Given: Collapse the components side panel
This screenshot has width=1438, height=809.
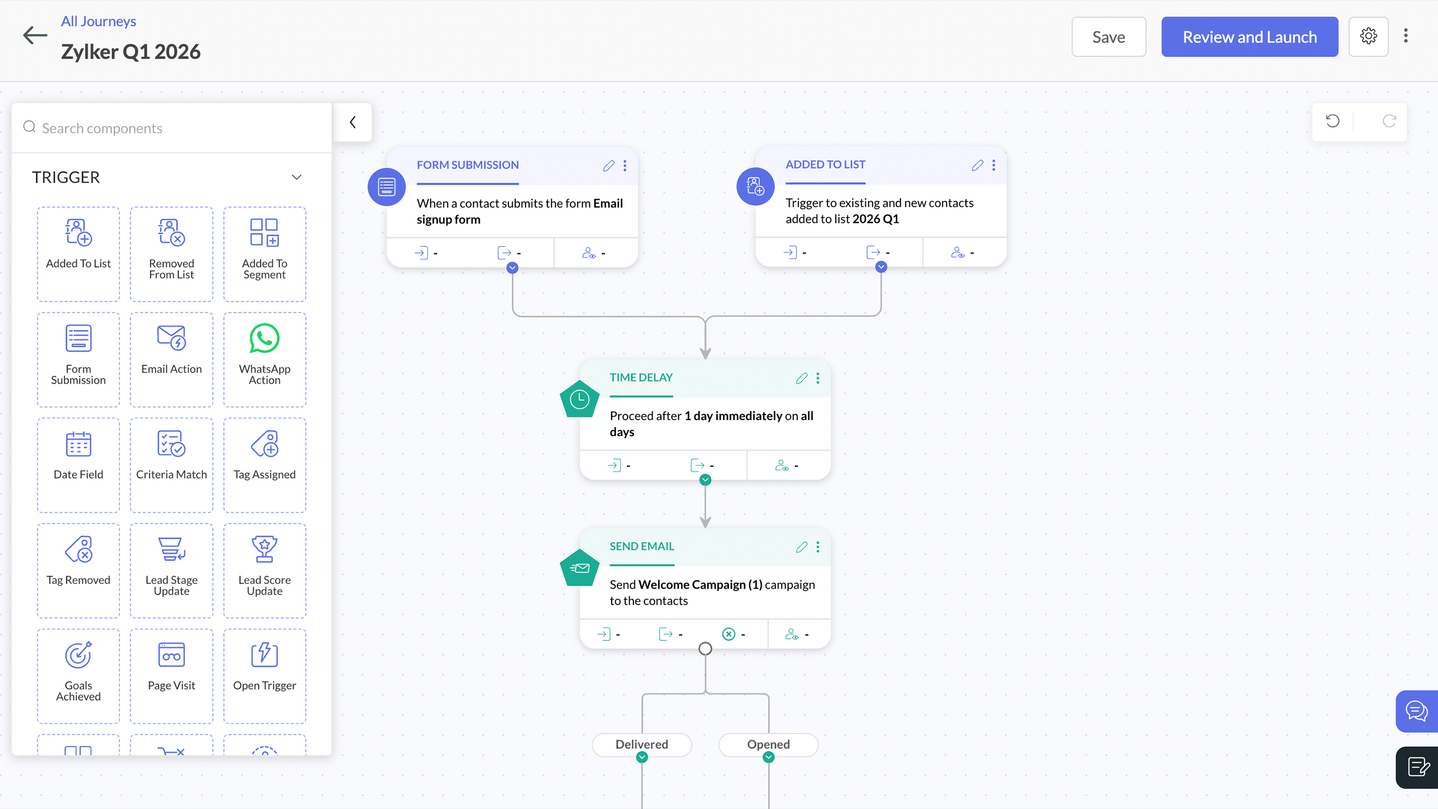Looking at the screenshot, I should pyautogui.click(x=353, y=122).
